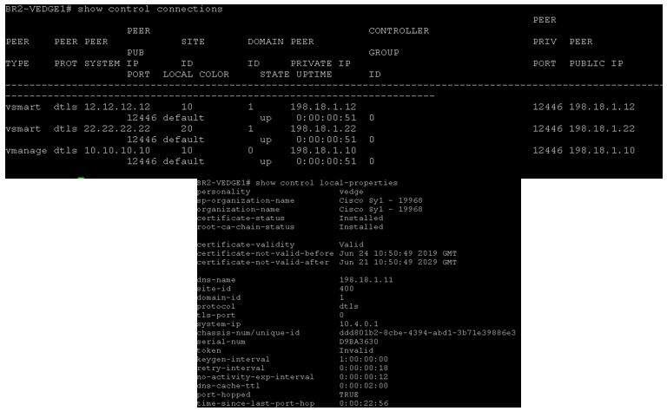Click the CONTROLLER GROUP ID column header
This screenshot has height=411, width=667.
399,52
